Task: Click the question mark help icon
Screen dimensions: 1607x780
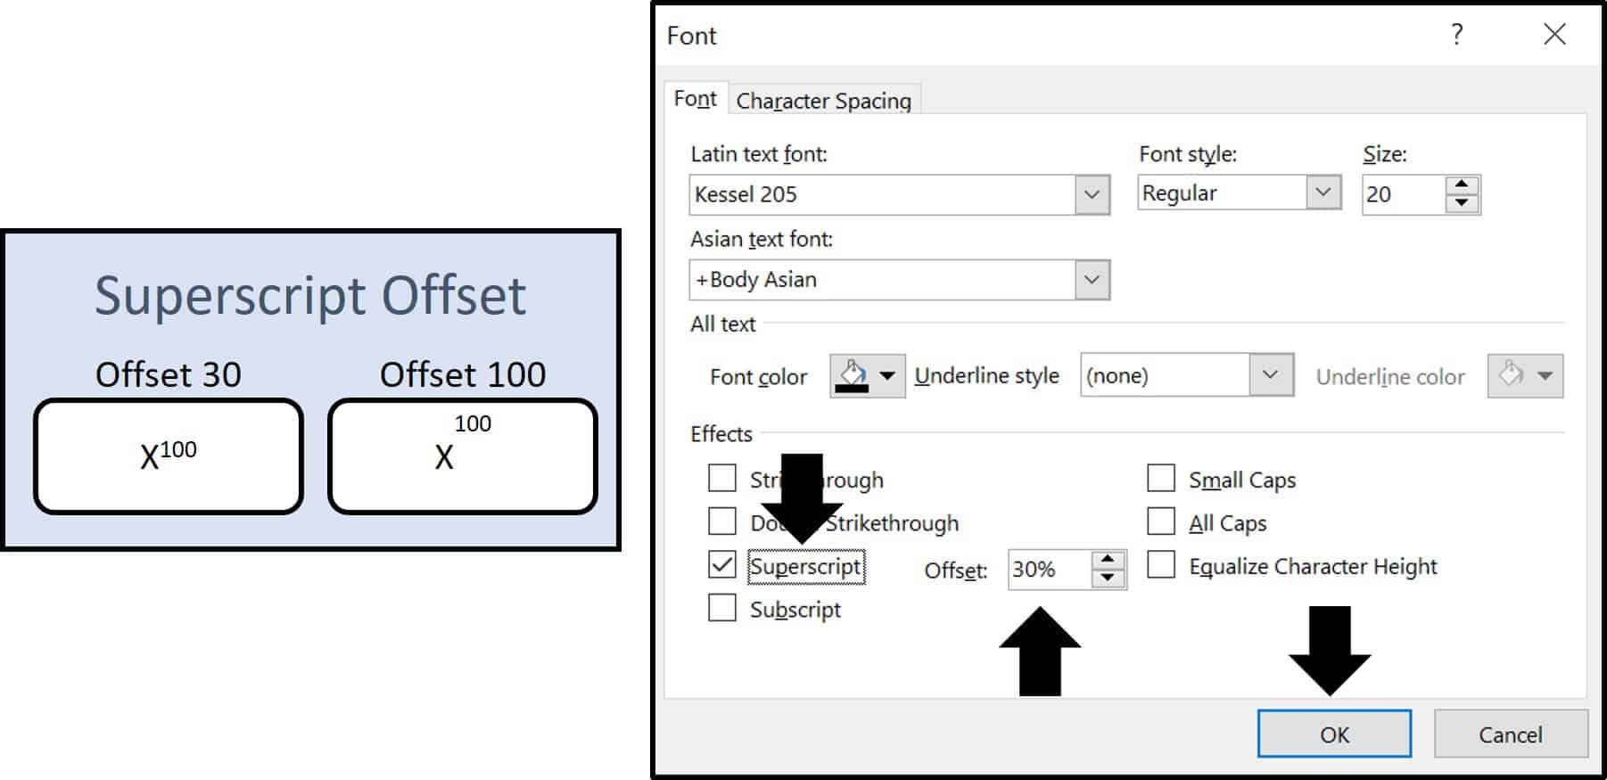Action: 1456,35
